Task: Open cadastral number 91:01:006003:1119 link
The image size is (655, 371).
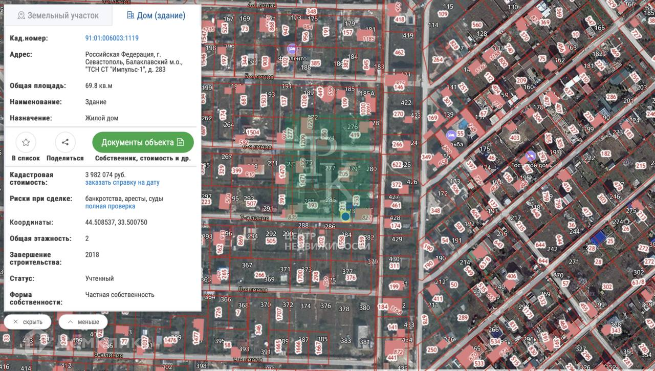Action: click(112, 38)
